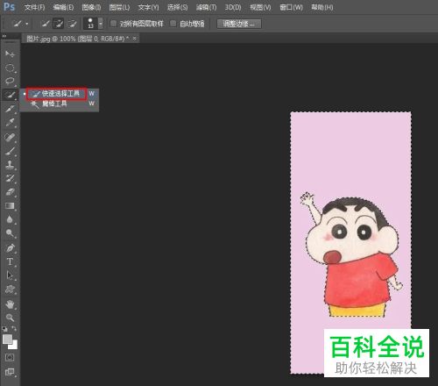Open the 选择(S) menu
438x386 pixels.
177,7
